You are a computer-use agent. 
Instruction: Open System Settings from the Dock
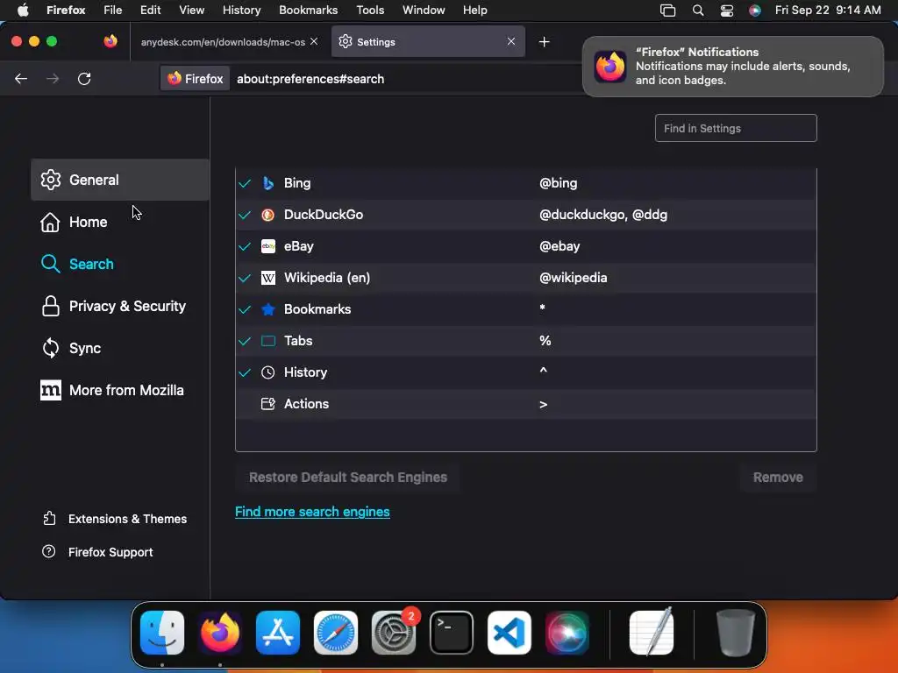[x=394, y=633]
